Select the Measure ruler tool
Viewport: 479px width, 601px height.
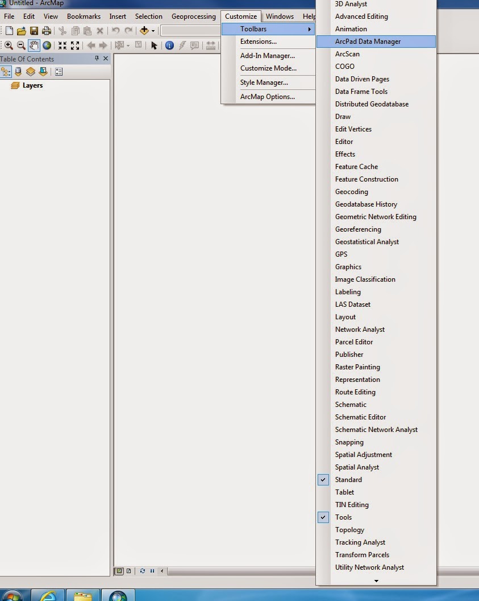coord(210,46)
